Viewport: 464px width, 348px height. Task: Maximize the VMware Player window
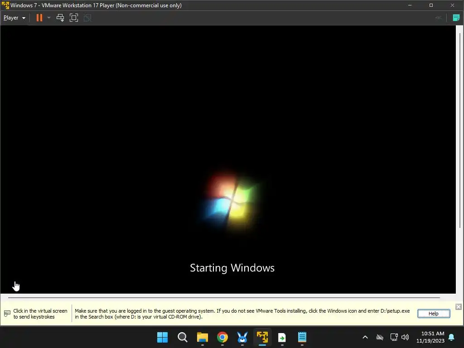pos(431,5)
